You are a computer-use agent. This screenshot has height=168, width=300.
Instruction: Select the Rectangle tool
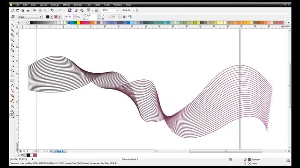(x=12, y=55)
